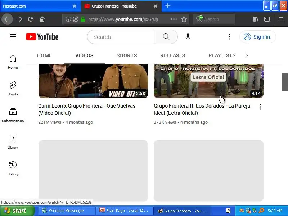288x216 pixels.
Task: Click the browser forward arrow
Action: [x=19, y=19]
